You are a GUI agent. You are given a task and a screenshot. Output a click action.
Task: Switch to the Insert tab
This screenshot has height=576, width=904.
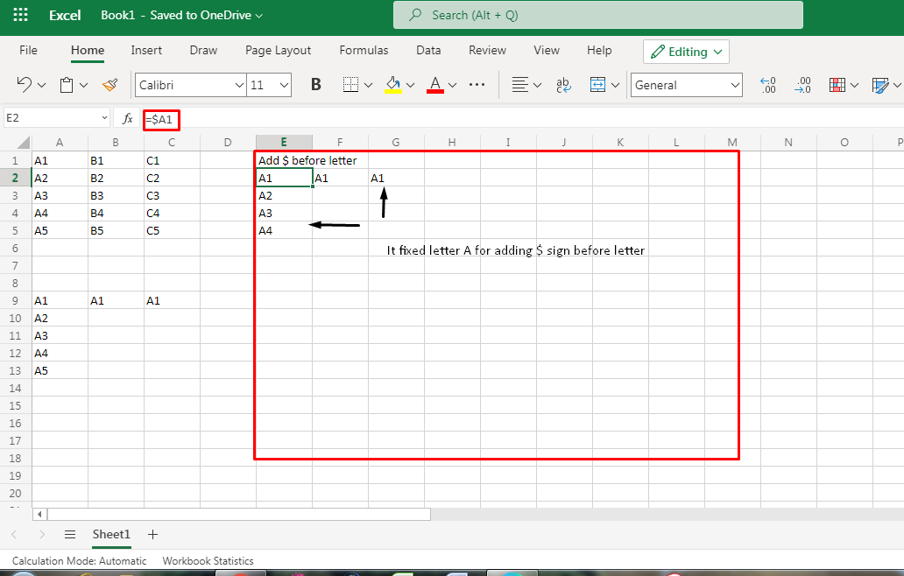click(x=146, y=51)
